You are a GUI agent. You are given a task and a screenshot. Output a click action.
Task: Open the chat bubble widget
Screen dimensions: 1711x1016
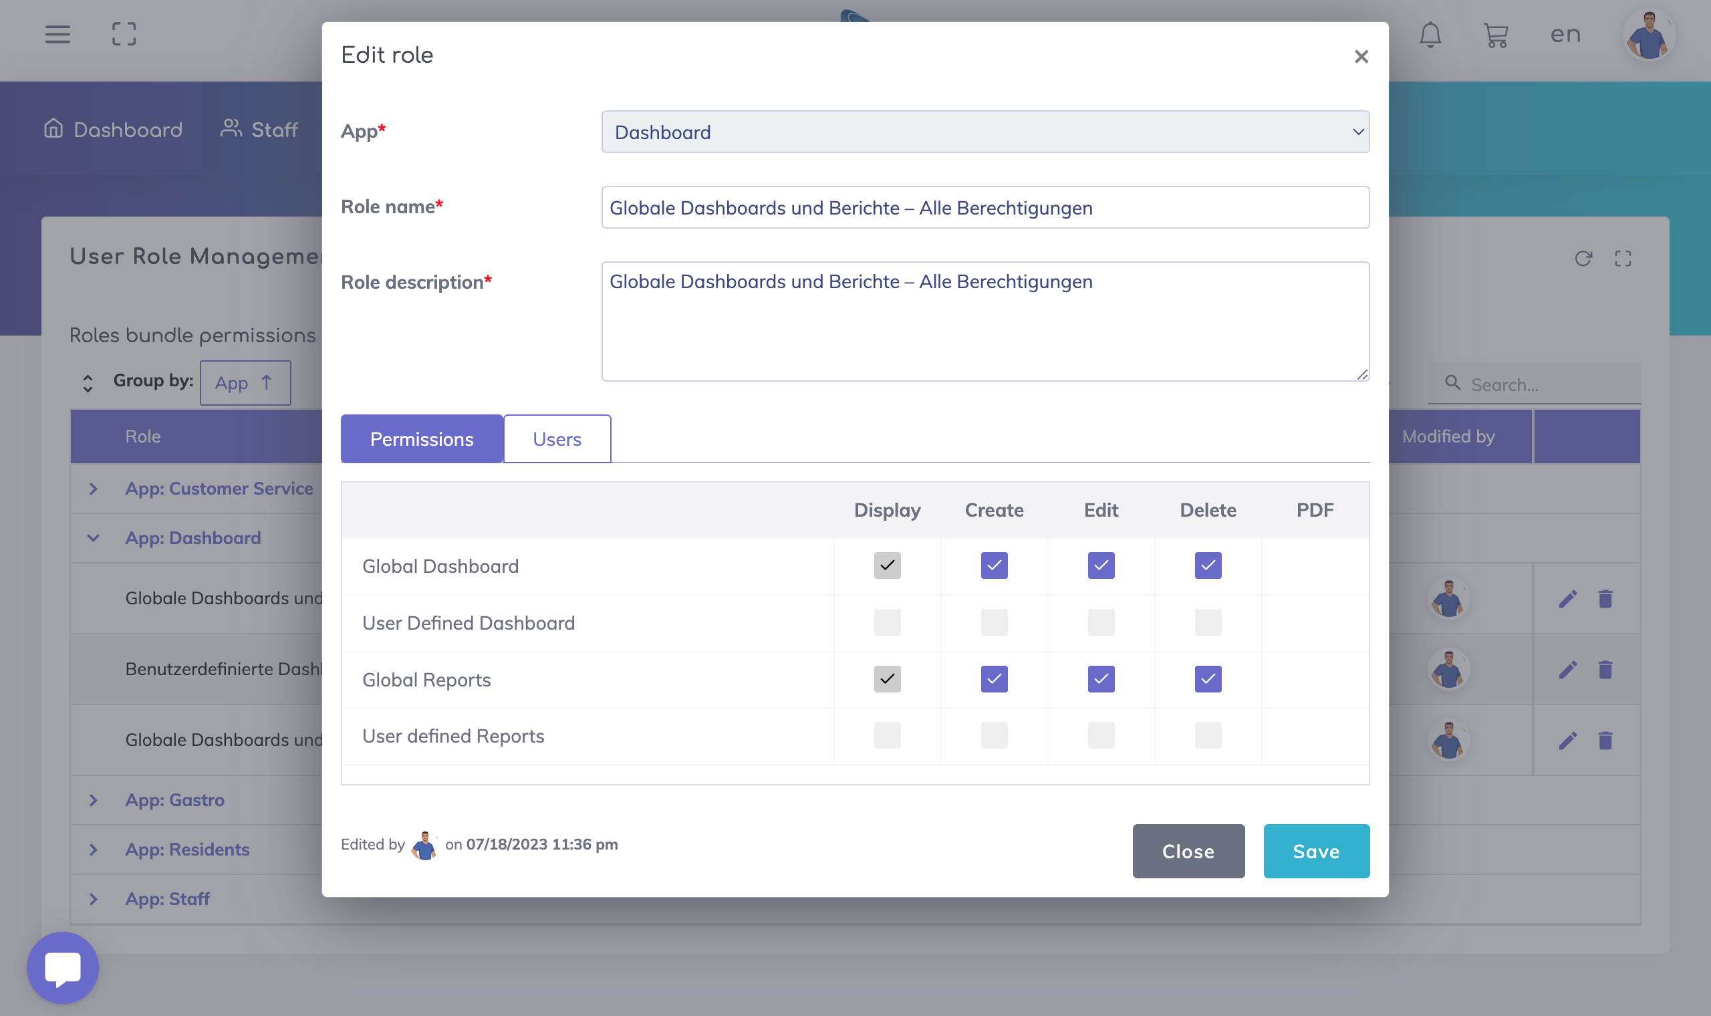[x=63, y=967]
